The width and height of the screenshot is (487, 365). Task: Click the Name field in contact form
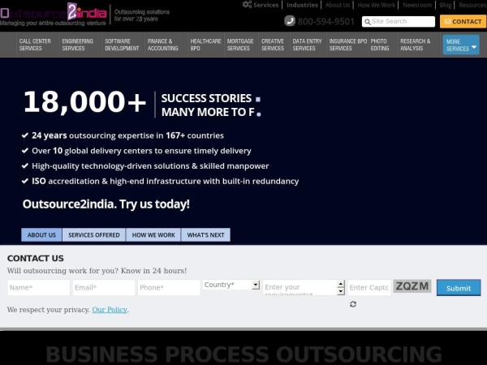click(x=38, y=287)
